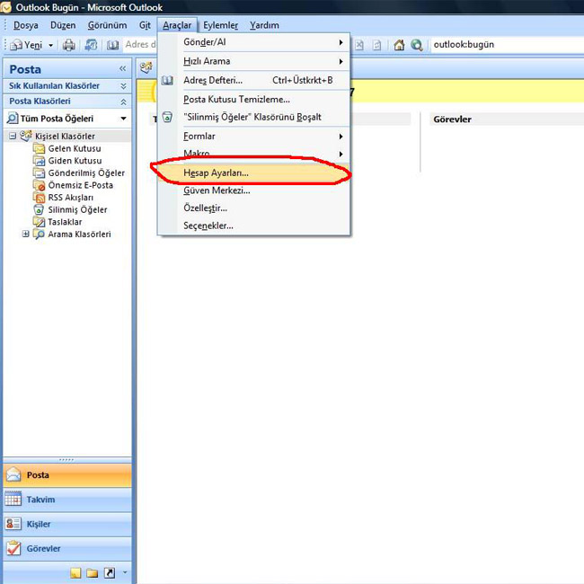
Task: Open the Düzen menu
Action: click(63, 25)
